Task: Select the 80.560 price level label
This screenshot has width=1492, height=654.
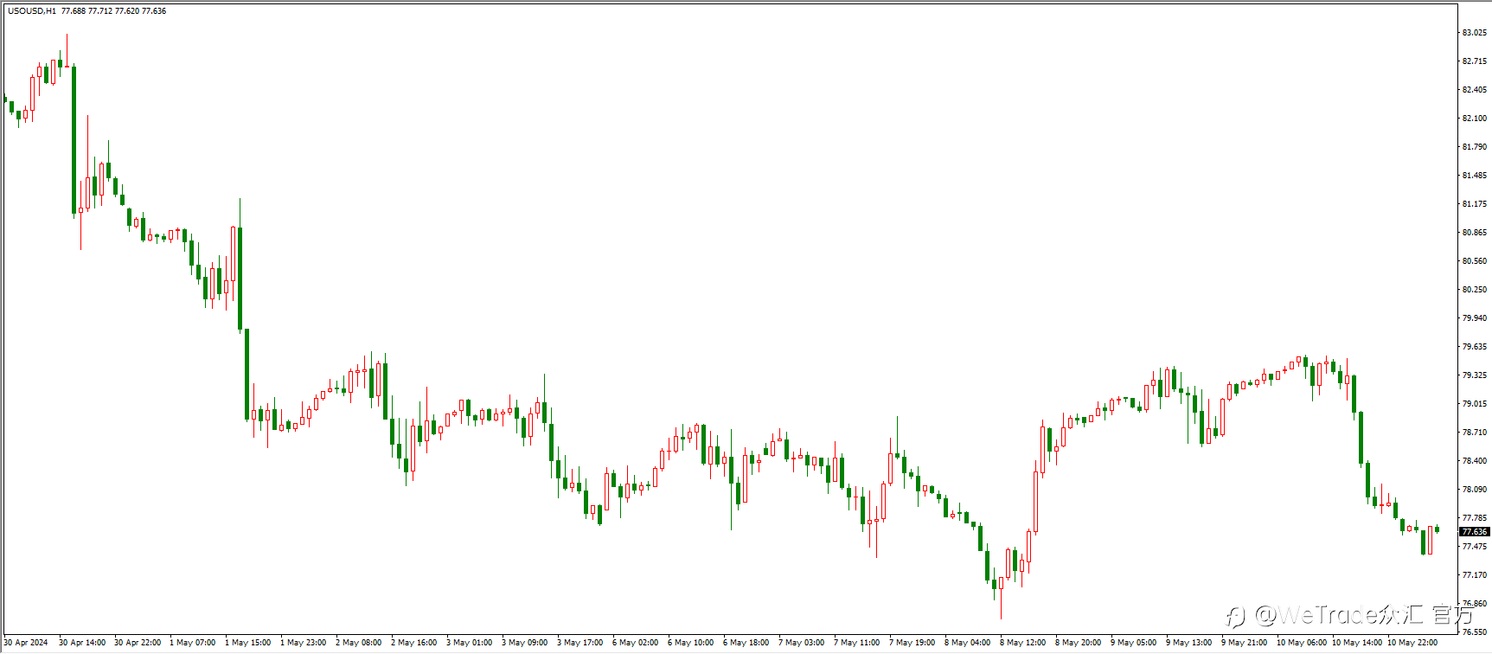Action: 1475,261
